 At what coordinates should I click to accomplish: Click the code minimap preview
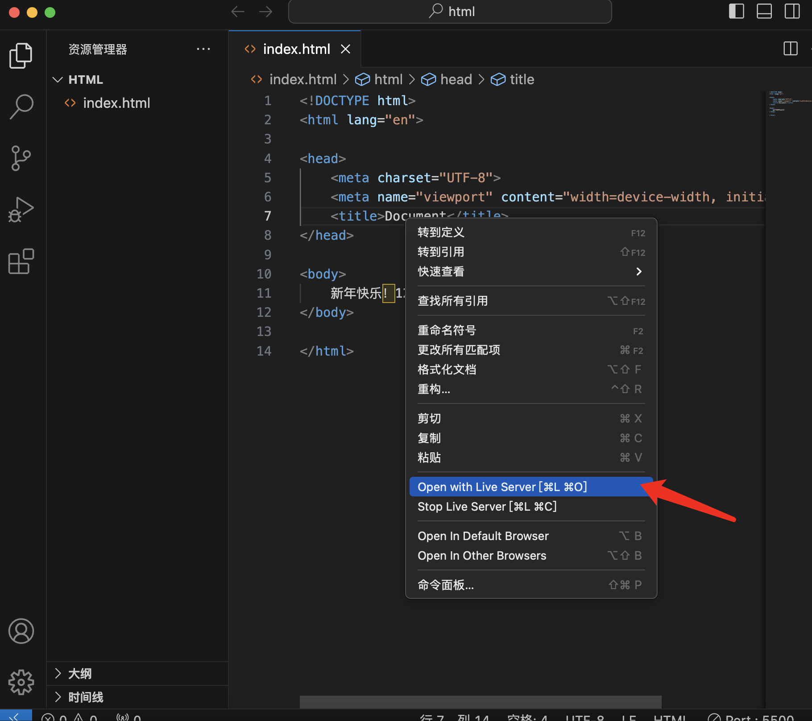[x=789, y=104]
